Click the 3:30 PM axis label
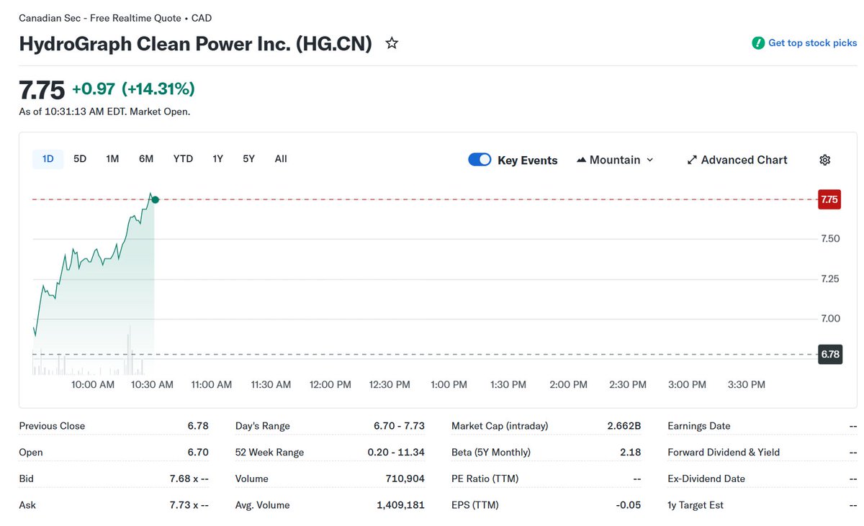The width and height of the screenshot is (864, 526). click(x=747, y=385)
